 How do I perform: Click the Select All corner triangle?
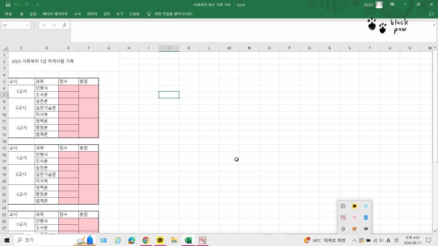(x=5, y=48)
